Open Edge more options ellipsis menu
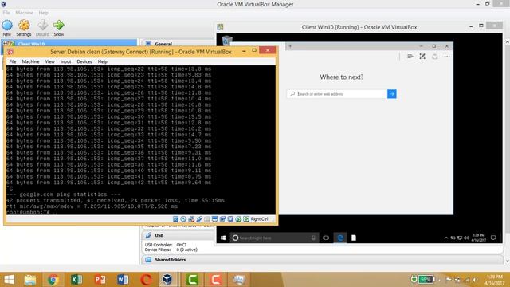510x287 pixels. [447, 57]
